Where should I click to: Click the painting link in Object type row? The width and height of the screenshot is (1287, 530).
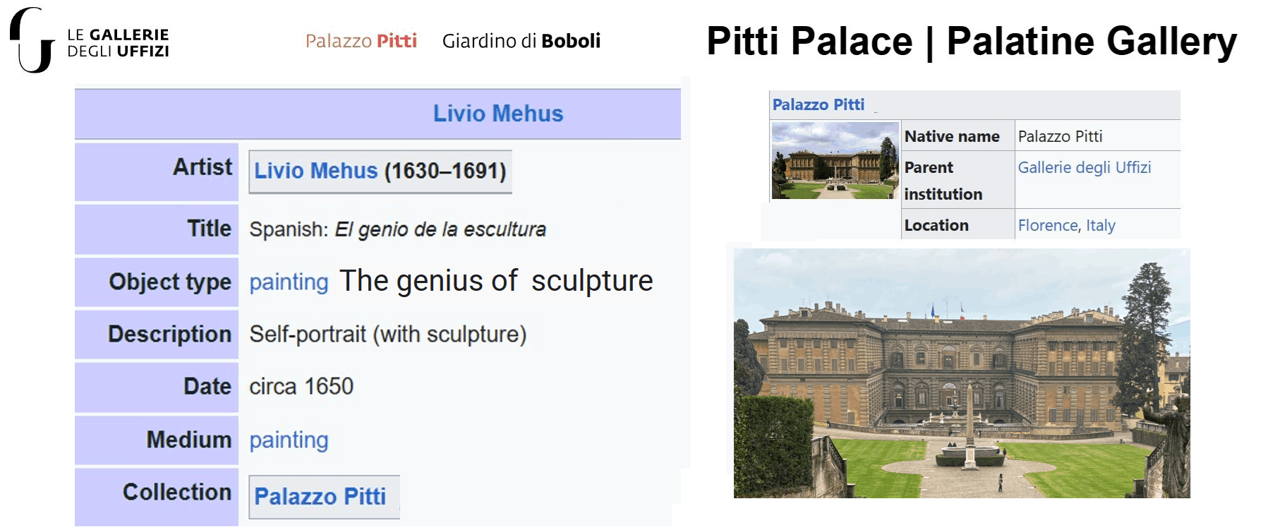point(289,282)
